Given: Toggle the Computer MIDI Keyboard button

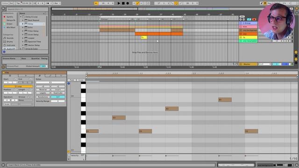Looking at the screenshot, I should tap(265, 3).
